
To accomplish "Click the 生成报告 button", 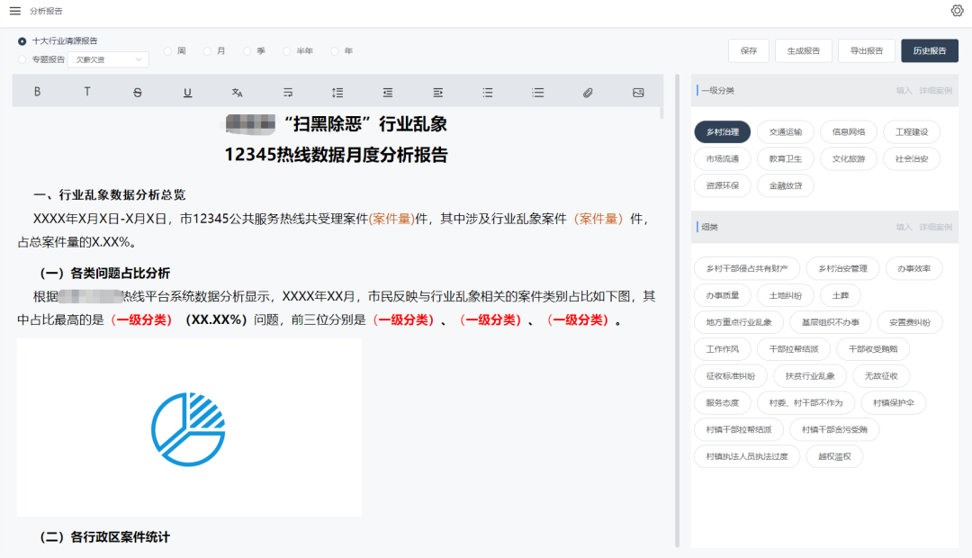I will (x=803, y=51).
